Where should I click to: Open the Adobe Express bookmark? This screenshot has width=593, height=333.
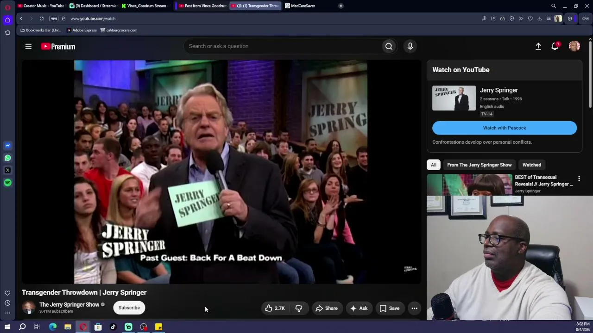tap(82, 30)
